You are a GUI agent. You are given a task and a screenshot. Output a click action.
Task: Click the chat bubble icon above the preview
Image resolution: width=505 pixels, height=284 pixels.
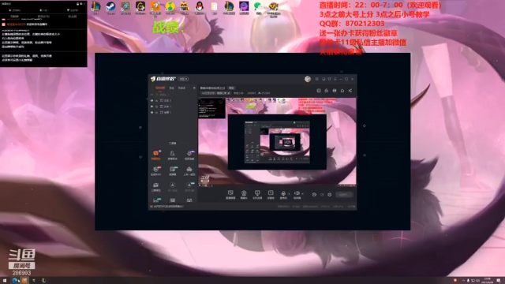(342, 91)
